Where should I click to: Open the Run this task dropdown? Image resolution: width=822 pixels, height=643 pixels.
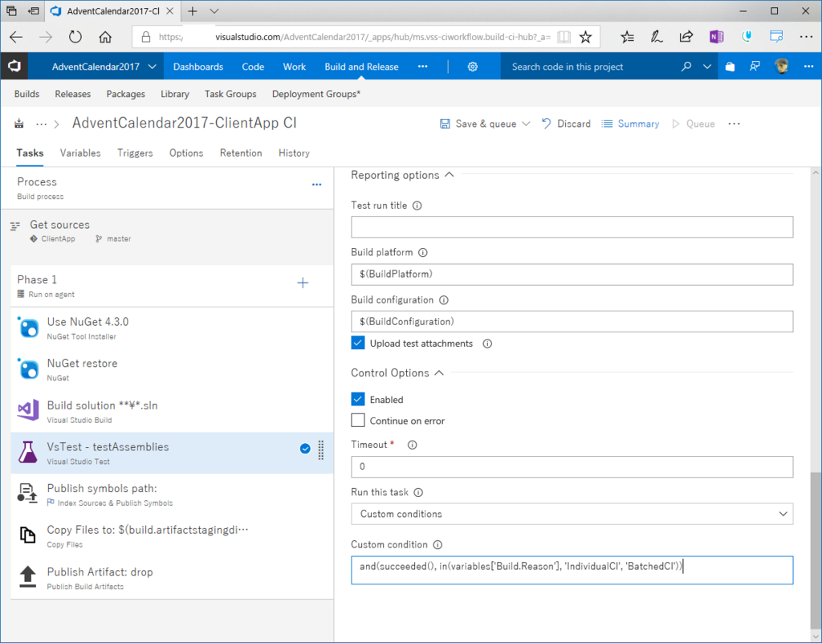pos(572,514)
